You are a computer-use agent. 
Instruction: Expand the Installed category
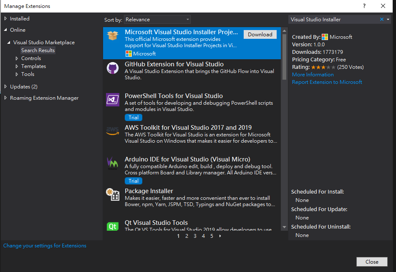tap(5, 18)
